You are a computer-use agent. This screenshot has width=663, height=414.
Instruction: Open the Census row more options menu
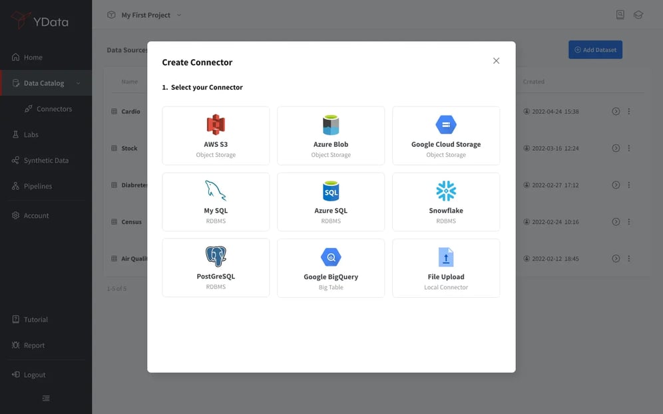click(629, 221)
